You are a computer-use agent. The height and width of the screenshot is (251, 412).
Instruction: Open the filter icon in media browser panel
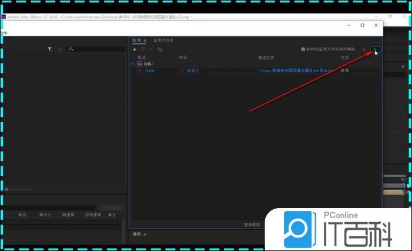(50, 49)
